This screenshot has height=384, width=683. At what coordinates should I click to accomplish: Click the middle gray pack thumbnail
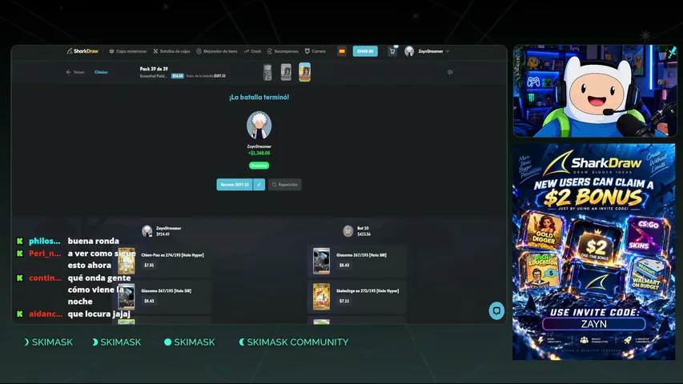286,72
